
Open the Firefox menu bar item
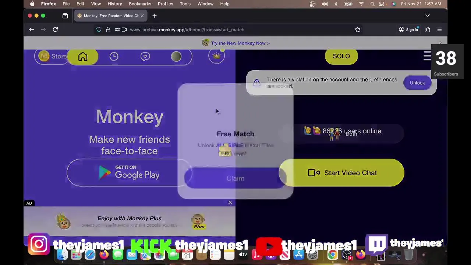coord(48,4)
